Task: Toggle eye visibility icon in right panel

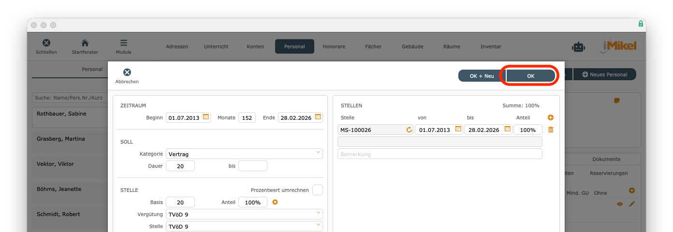Action: (x=620, y=204)
